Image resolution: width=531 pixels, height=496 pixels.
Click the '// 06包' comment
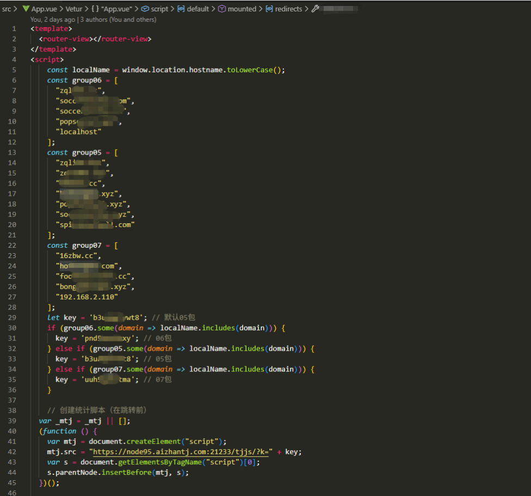click(x=157, y=339)
